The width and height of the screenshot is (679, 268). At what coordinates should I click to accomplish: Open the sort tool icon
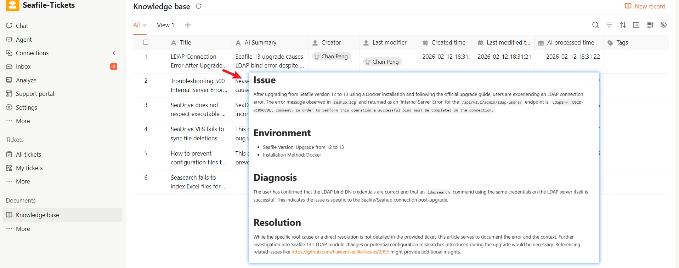(x=623, y=25)
